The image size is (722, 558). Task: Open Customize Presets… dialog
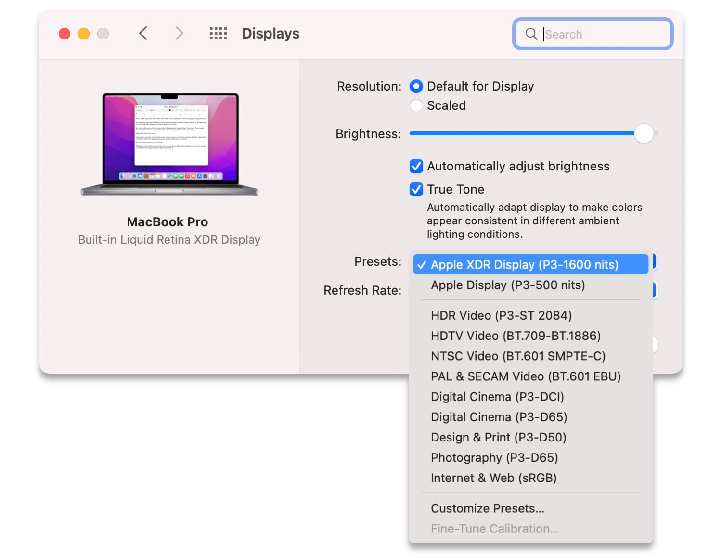[530, 508]
